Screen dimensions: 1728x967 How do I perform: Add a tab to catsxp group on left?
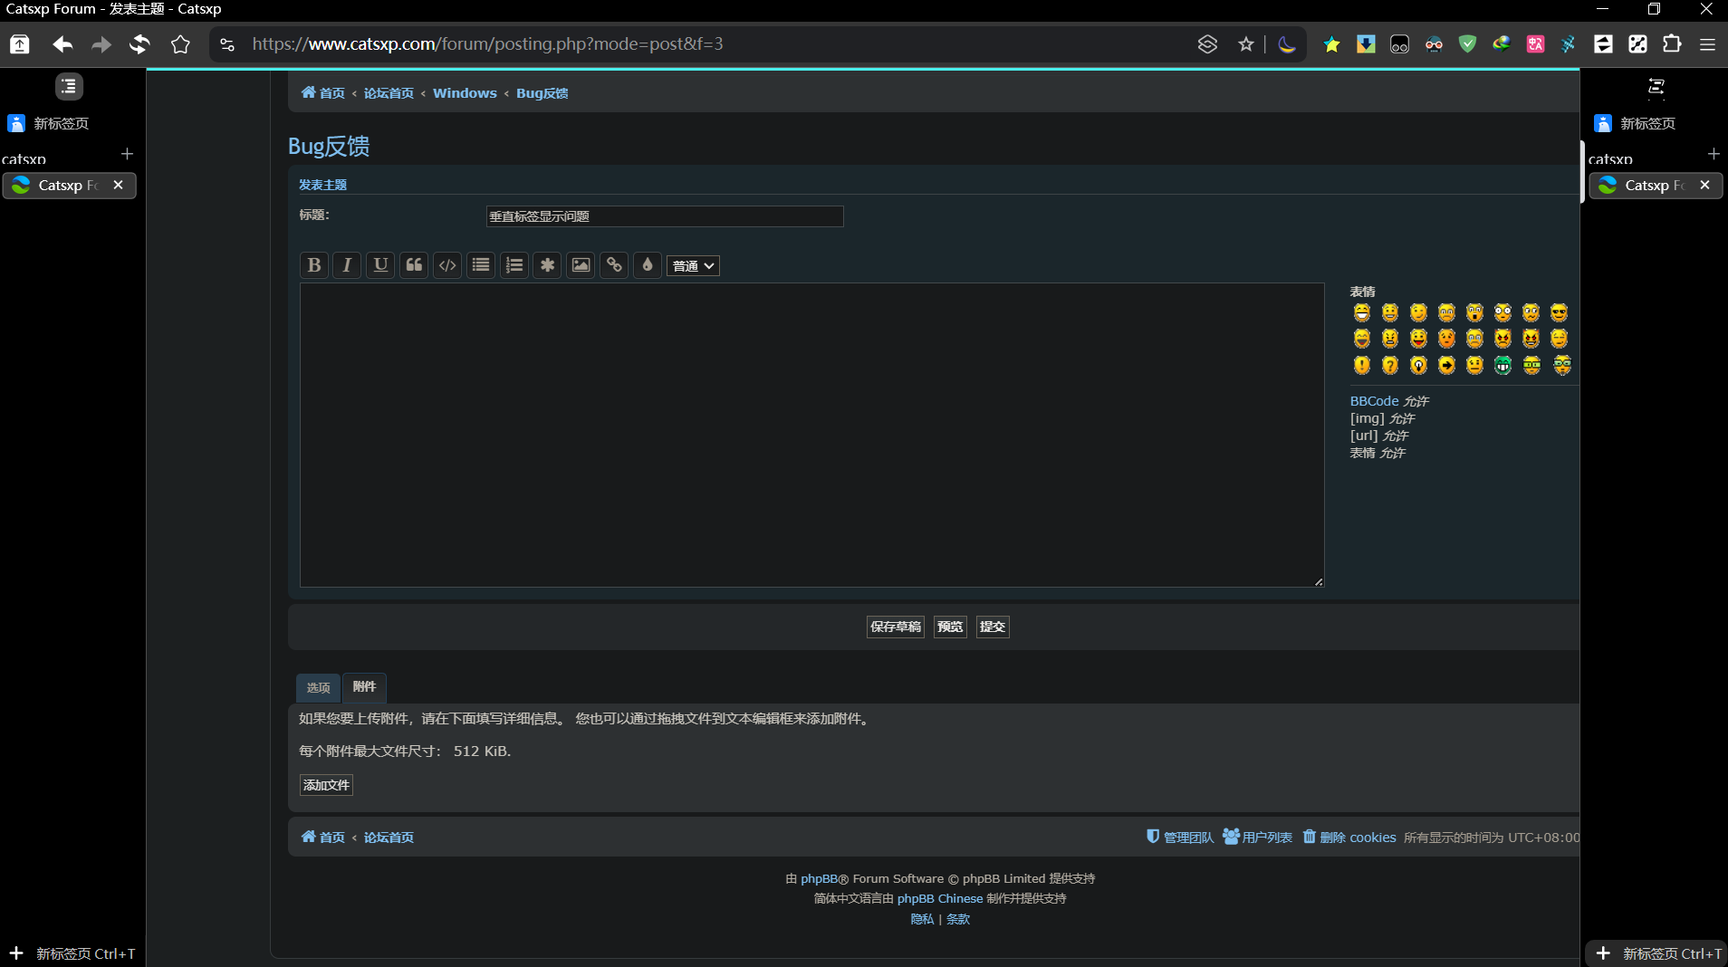point(127,154)
